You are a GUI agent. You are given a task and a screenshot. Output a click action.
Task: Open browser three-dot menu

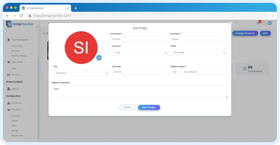tap(272, 16)
